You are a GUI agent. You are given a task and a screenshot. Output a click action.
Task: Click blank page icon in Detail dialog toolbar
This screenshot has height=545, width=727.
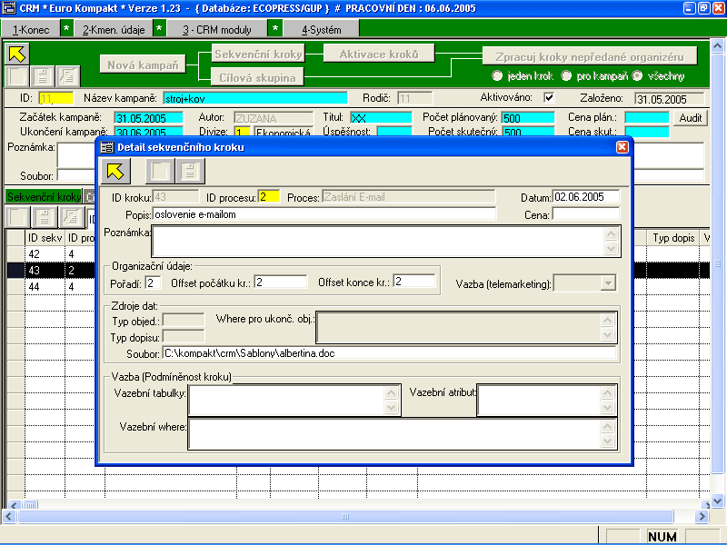[x=160, y=170]
